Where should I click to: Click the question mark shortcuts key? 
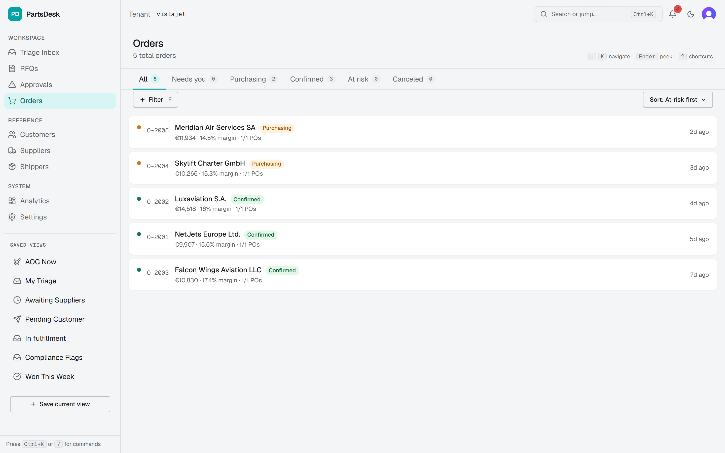[683, 57]
